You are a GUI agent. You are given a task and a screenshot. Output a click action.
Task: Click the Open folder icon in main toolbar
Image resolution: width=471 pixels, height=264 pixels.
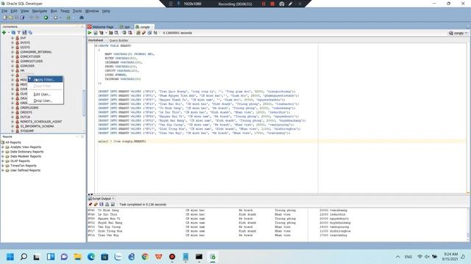point(11,18)
